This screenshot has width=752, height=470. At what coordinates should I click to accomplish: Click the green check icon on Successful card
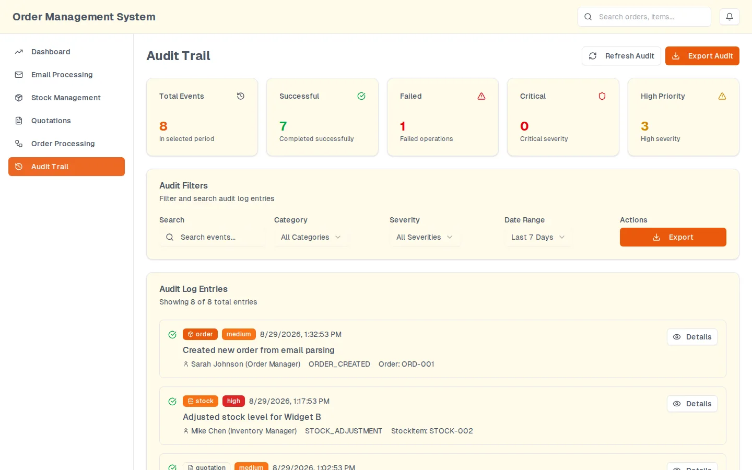click(x=361, y=96)
